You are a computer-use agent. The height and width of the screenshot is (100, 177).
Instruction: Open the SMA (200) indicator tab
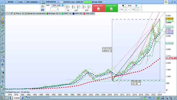[x=89, y=14]
